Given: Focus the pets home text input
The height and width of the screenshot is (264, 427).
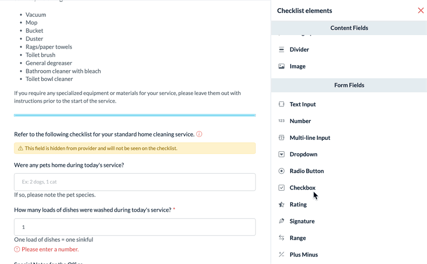Looking at the screenshot, I should click(x=135, y=182).
